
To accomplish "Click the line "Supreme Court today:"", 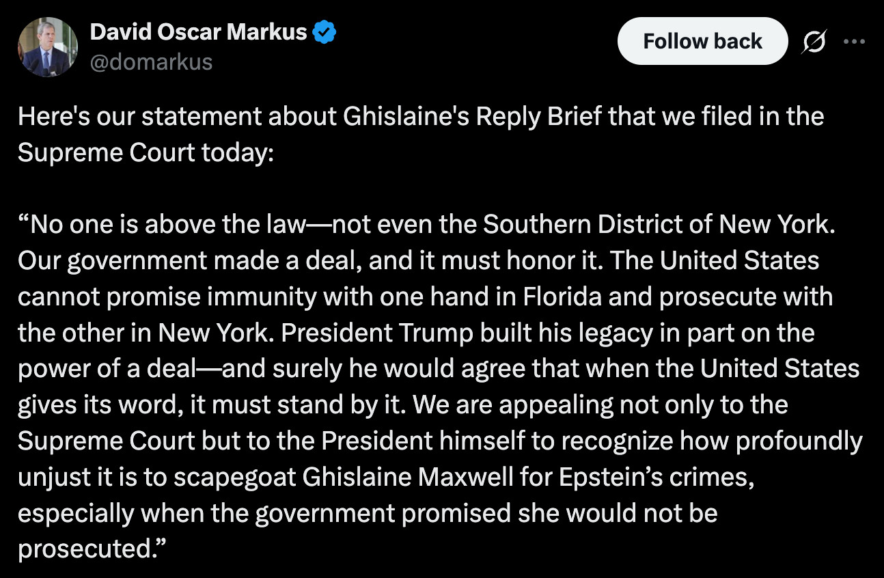I will [146, 152].
